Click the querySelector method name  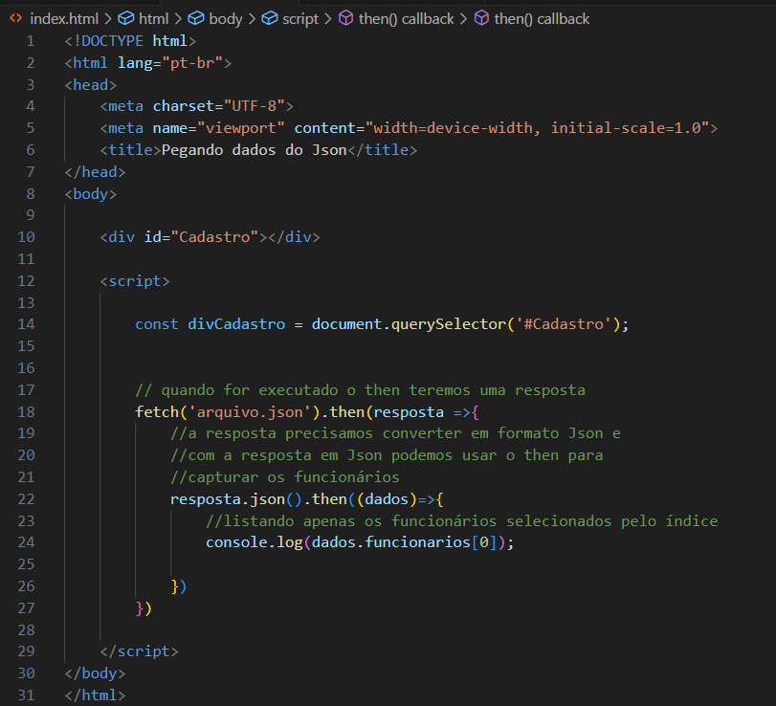point(449,324)
